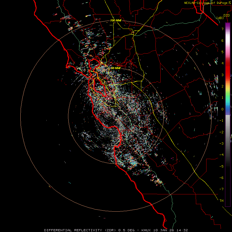
Task: Click the 3 value on the ZDR scale
Action: 222,75
